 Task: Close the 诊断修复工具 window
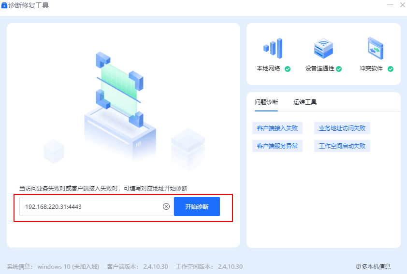click(x=402, y=5)
